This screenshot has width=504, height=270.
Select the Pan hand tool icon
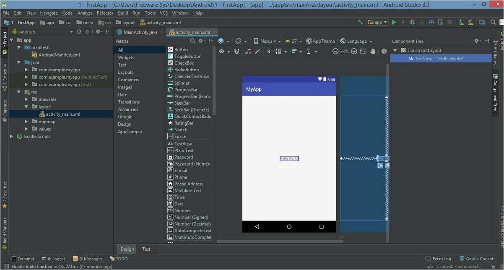(x=372, y=52)
